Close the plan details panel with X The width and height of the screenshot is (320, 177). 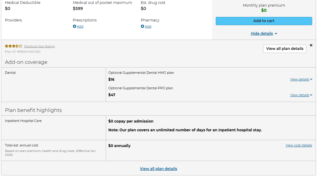tap(311, 45)
